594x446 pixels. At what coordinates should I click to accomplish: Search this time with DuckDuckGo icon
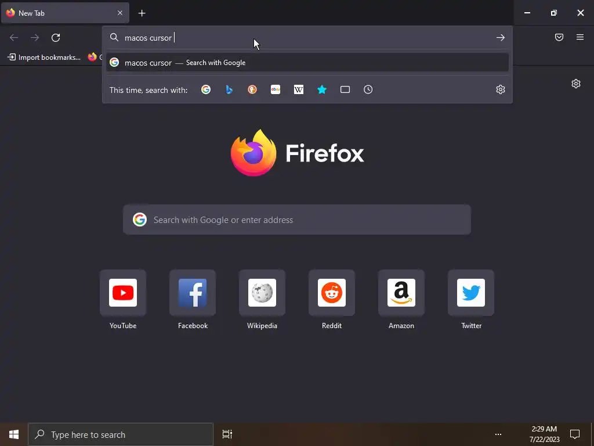[x=252, y=89]
